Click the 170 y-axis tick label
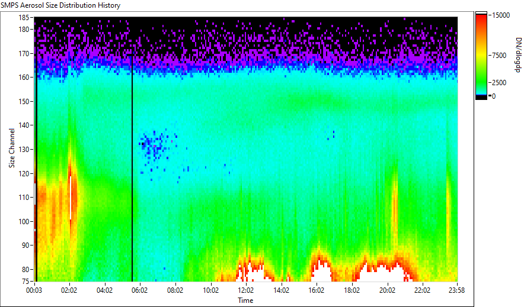This screenshot has width=524, height=307. 23,53
